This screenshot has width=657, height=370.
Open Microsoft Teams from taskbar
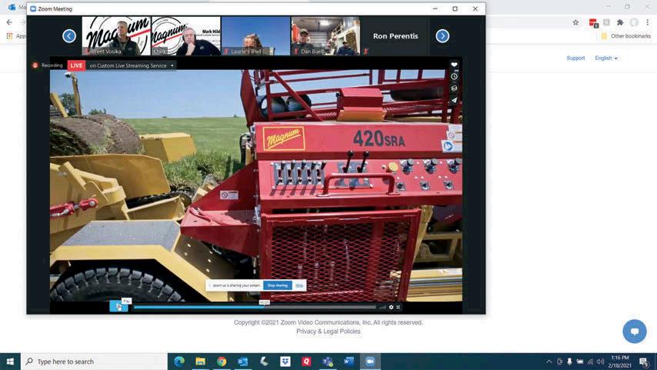(328, 362)
